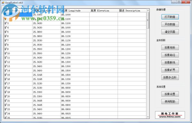Open 使用帮助 help
Viewport: 192px width, 123px height.
[170, 101]
